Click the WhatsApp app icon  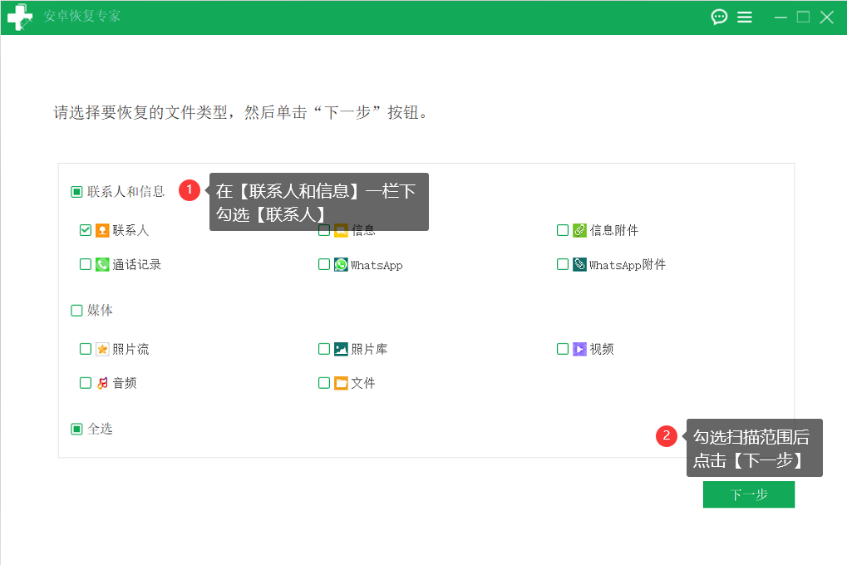(x=340, y=265)
